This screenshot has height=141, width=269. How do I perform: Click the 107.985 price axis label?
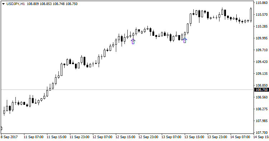pyautogui.click(x=261, y=121)
